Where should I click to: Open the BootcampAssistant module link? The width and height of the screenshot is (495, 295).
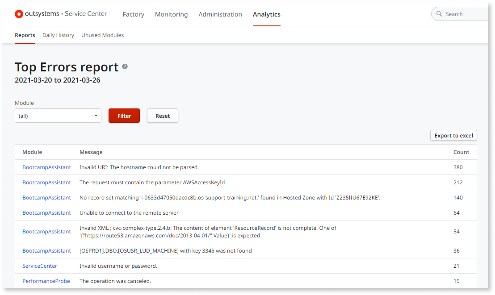[x=46, y=167]
